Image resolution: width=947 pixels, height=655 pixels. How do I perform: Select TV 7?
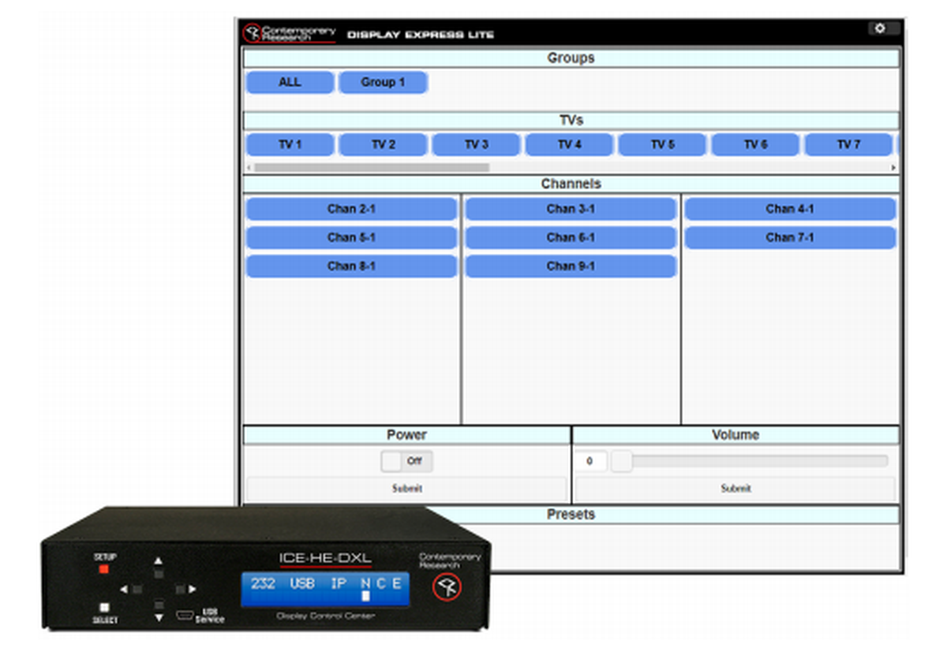(x=848, y=144)
